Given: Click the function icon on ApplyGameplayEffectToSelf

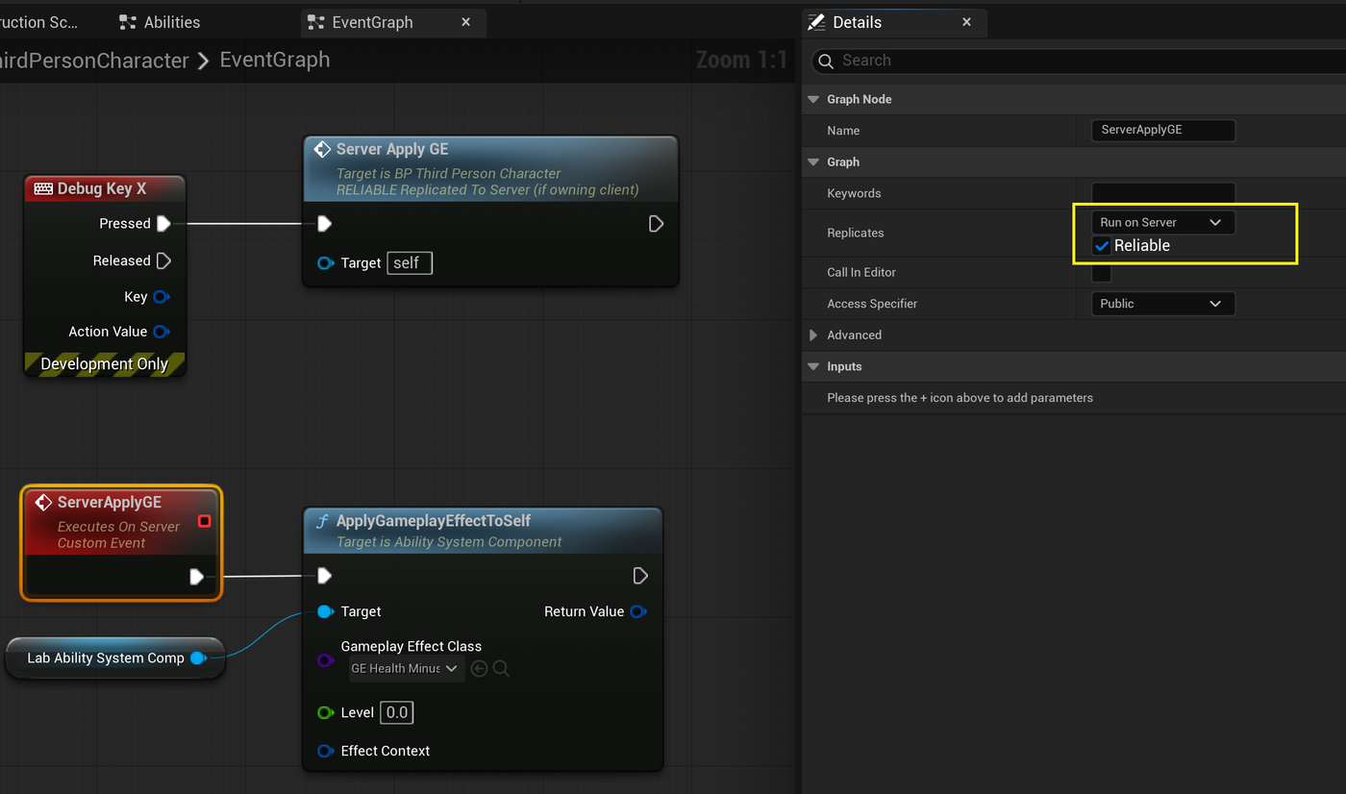Looking at the screenshot, I should pyautogui.click(x=322, y=521).
